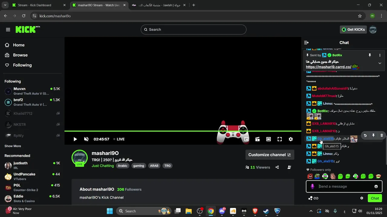Expand the pinned message chevron
The width and height of the screenshot is (387, 217).
[380, 63]
